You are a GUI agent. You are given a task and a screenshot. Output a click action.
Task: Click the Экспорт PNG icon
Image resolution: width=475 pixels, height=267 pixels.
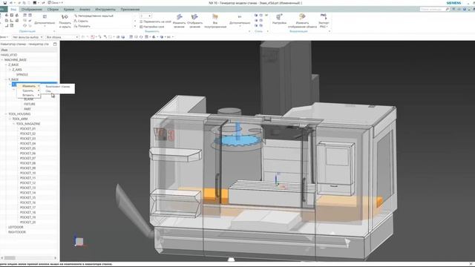[x=324, y=16]
